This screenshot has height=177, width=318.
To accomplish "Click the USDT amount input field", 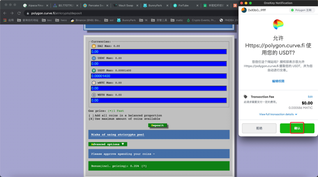I will (159, 76).
